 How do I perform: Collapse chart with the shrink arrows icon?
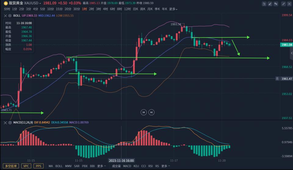click(x=283, y=4)
